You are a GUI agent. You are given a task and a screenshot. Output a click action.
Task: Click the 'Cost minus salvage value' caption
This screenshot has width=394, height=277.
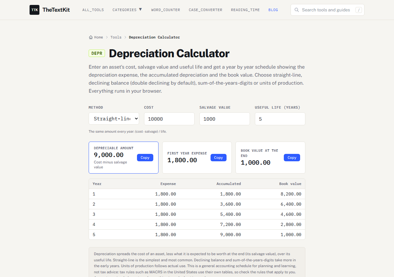[111, 165]
